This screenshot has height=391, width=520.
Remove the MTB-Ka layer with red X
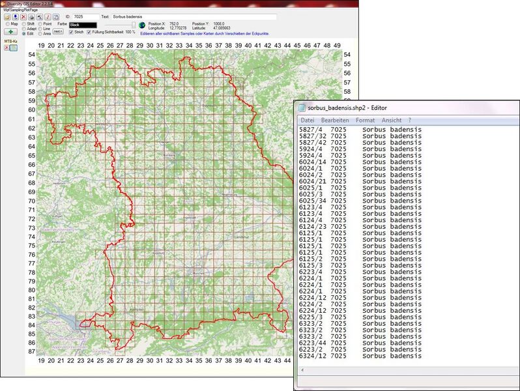(7, 48)
